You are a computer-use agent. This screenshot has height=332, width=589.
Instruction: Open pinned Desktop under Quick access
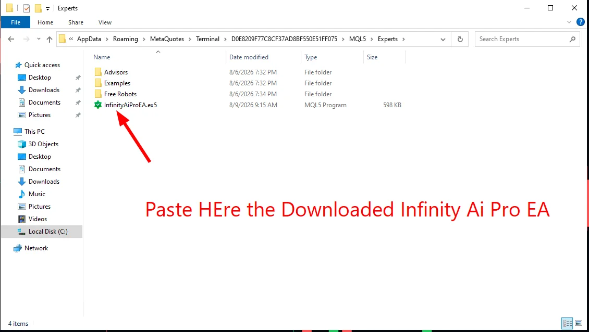point(40,78)
